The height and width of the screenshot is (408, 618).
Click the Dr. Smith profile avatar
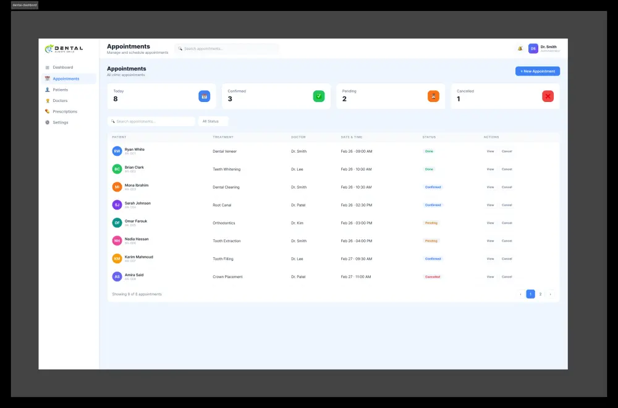click(533, 48)
